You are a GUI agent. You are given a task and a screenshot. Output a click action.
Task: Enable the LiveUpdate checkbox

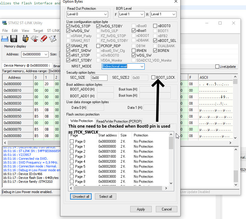pos(217,67)
